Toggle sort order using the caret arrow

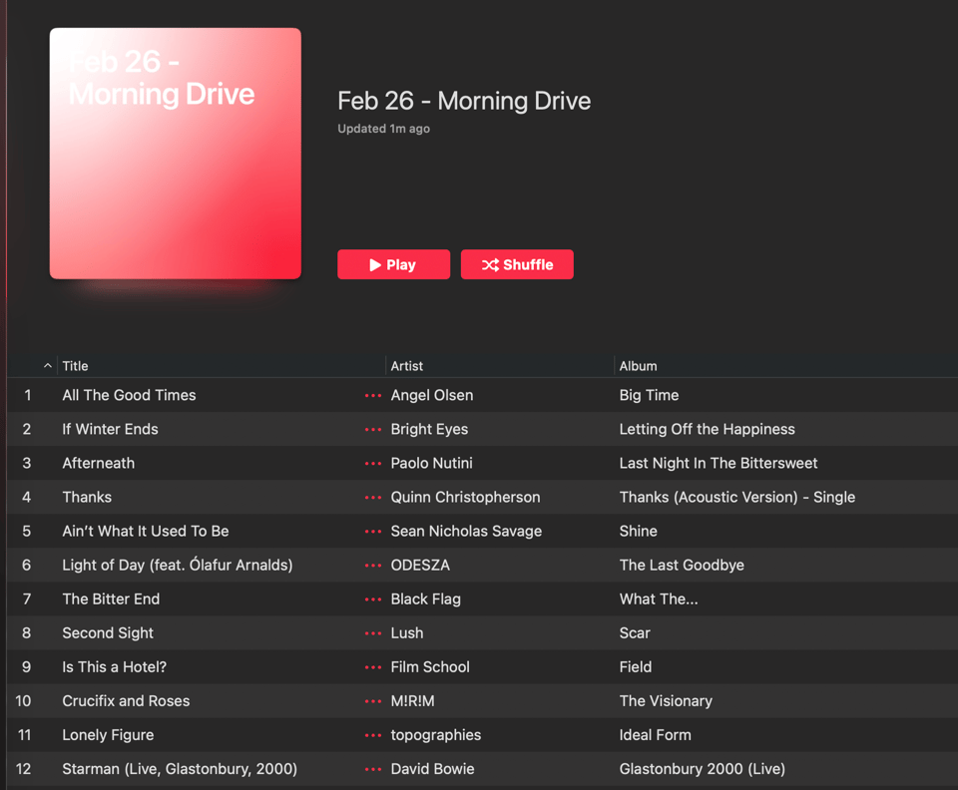(x=47, y=366)
